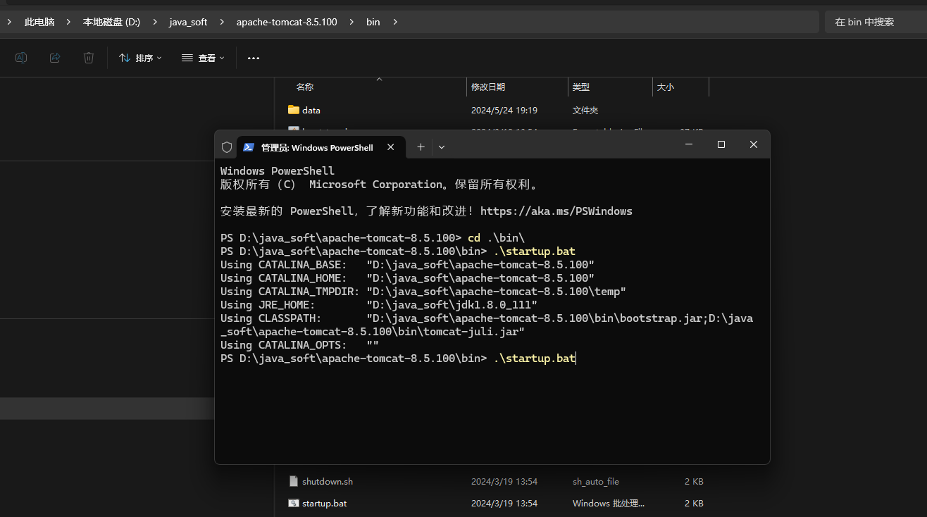Expand the chevron after 本地磁盘 (D:) breadcrumb

(x=155, y=22)
